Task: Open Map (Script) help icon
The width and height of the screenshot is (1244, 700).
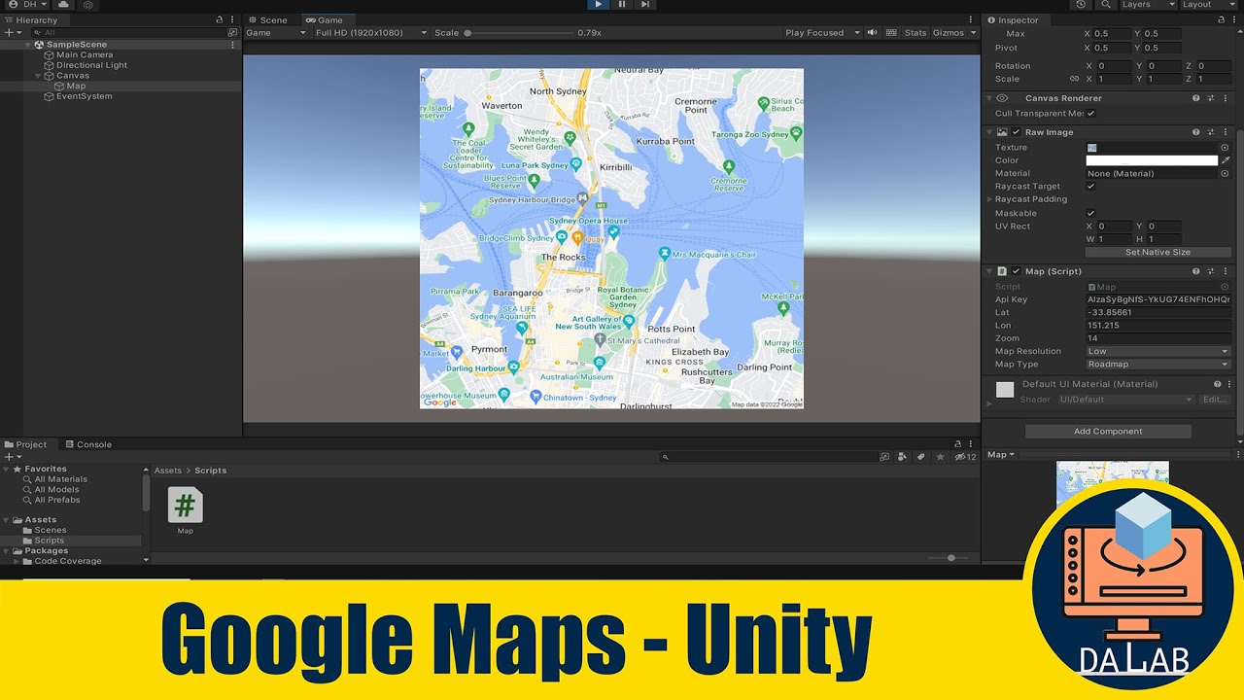Action: coord(1196,271)
